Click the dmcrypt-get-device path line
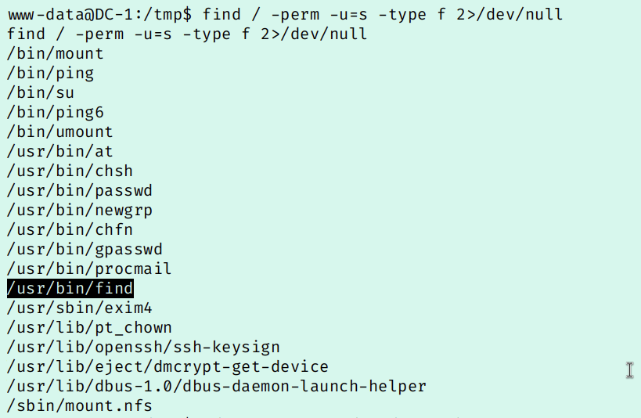641x418 pixels. point(167,366)
